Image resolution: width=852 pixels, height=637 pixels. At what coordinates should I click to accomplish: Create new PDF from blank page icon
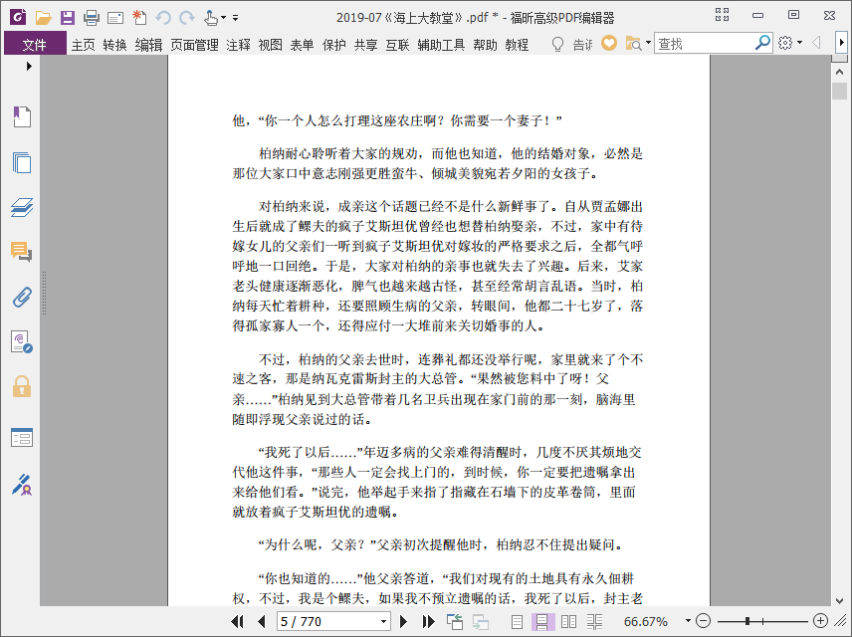tap(139, 18)
